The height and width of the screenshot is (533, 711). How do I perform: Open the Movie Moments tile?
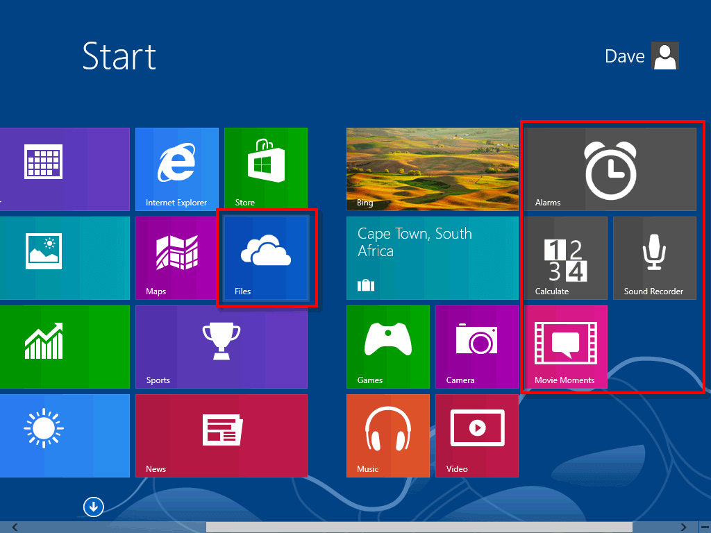(566, 347)
